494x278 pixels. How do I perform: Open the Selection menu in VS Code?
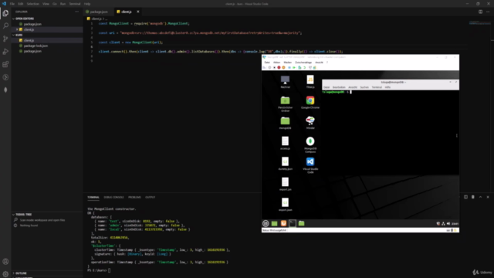(x=32, y=4)
